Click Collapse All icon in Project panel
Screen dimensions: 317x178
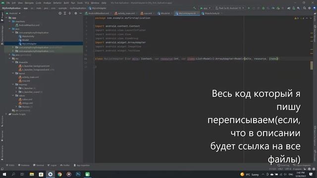coord(69,13)
